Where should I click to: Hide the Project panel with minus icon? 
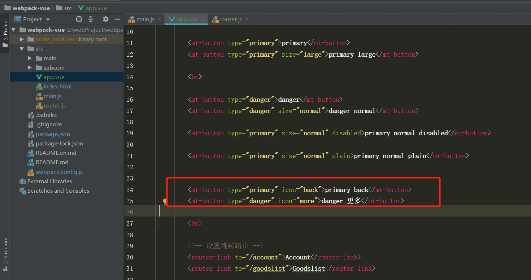pyautogui.click(x=117, y=19)
